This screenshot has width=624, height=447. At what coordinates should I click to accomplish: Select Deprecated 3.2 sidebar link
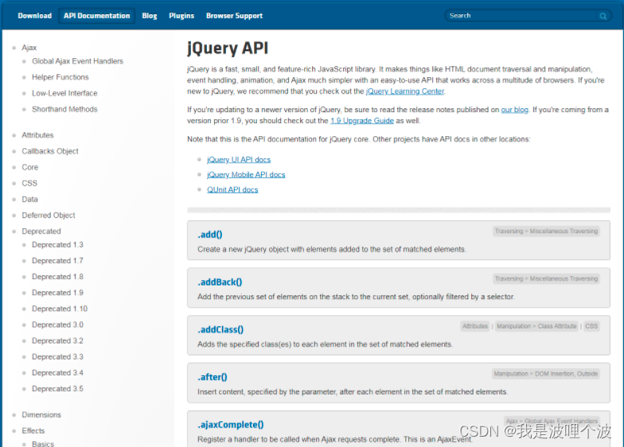57,340
